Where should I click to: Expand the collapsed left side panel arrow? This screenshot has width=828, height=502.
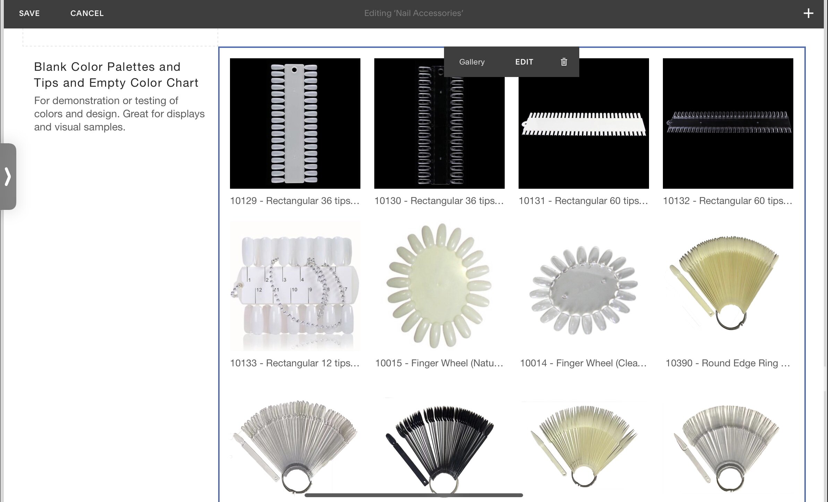click(x=8, y=176)
